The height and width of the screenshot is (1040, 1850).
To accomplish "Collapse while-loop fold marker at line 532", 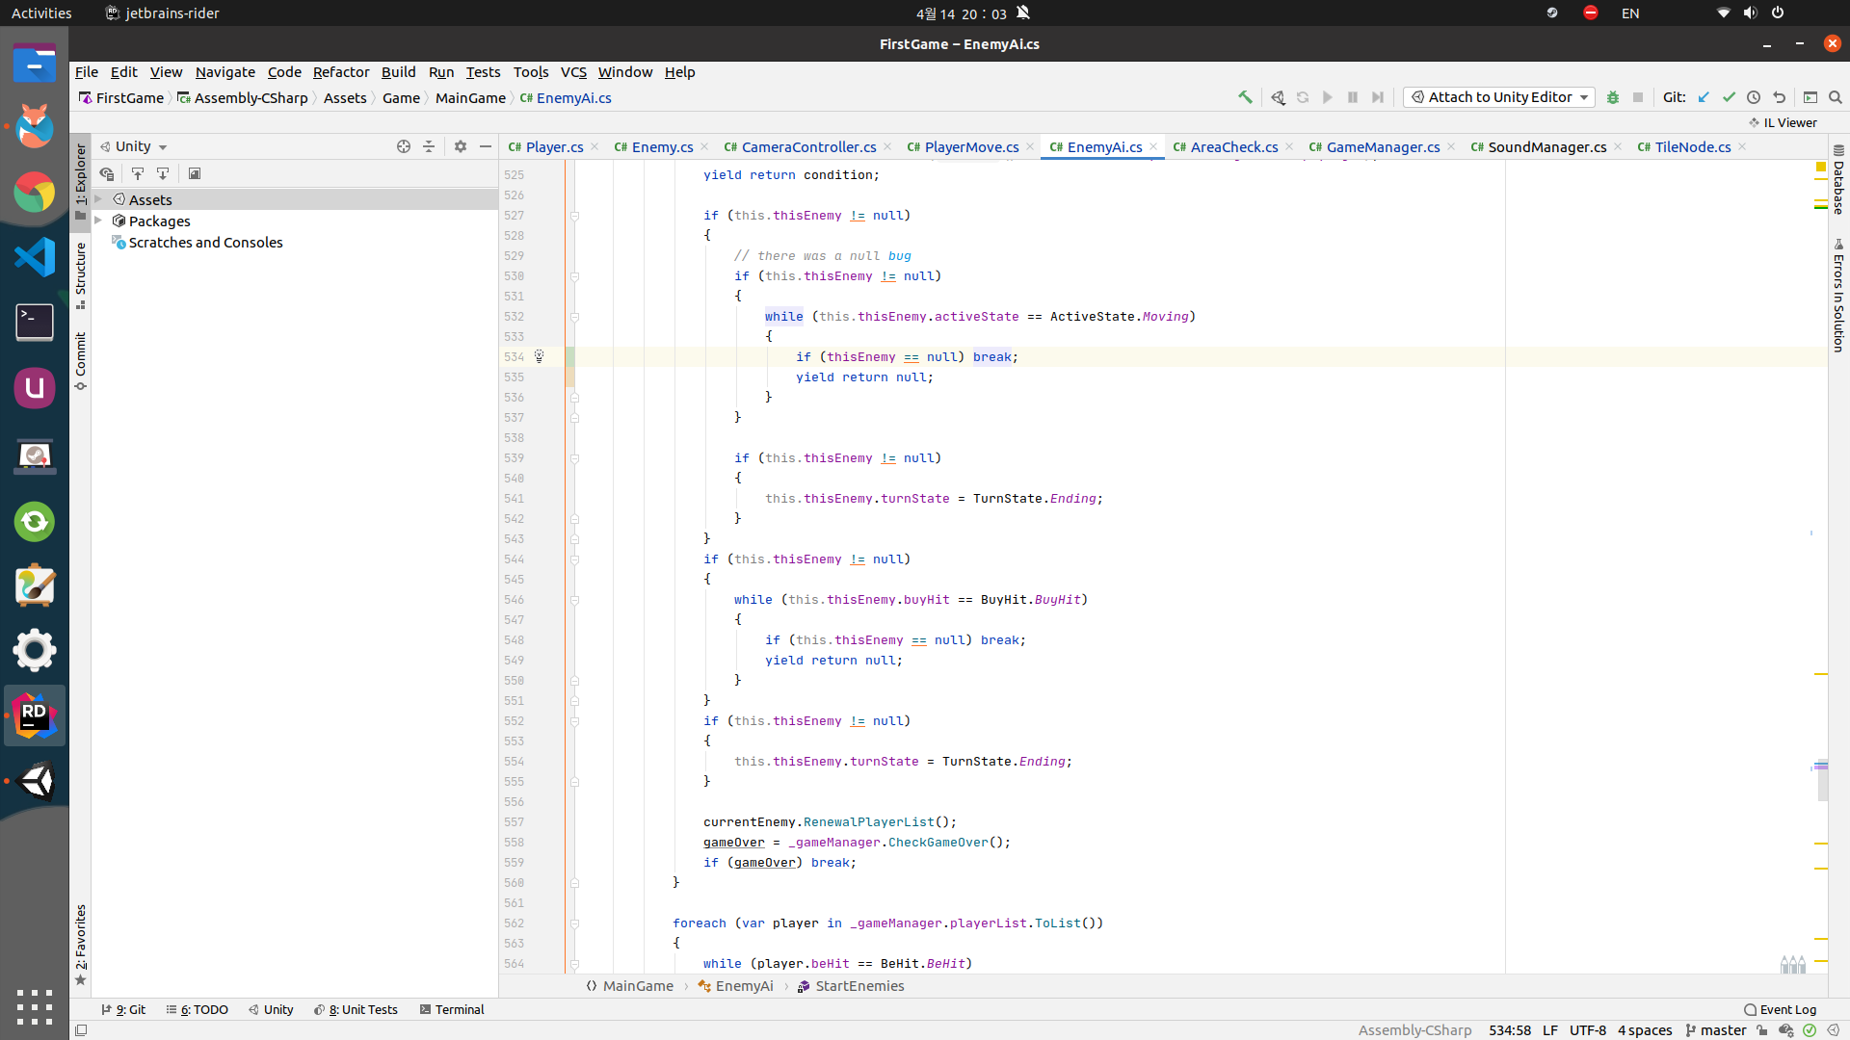I will pyautogui.click(x=574, y=317).
